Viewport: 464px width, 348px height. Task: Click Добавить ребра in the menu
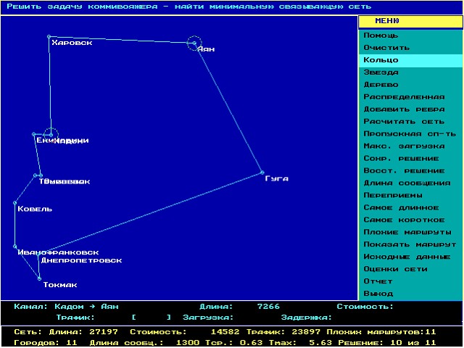tap(404, 109)
